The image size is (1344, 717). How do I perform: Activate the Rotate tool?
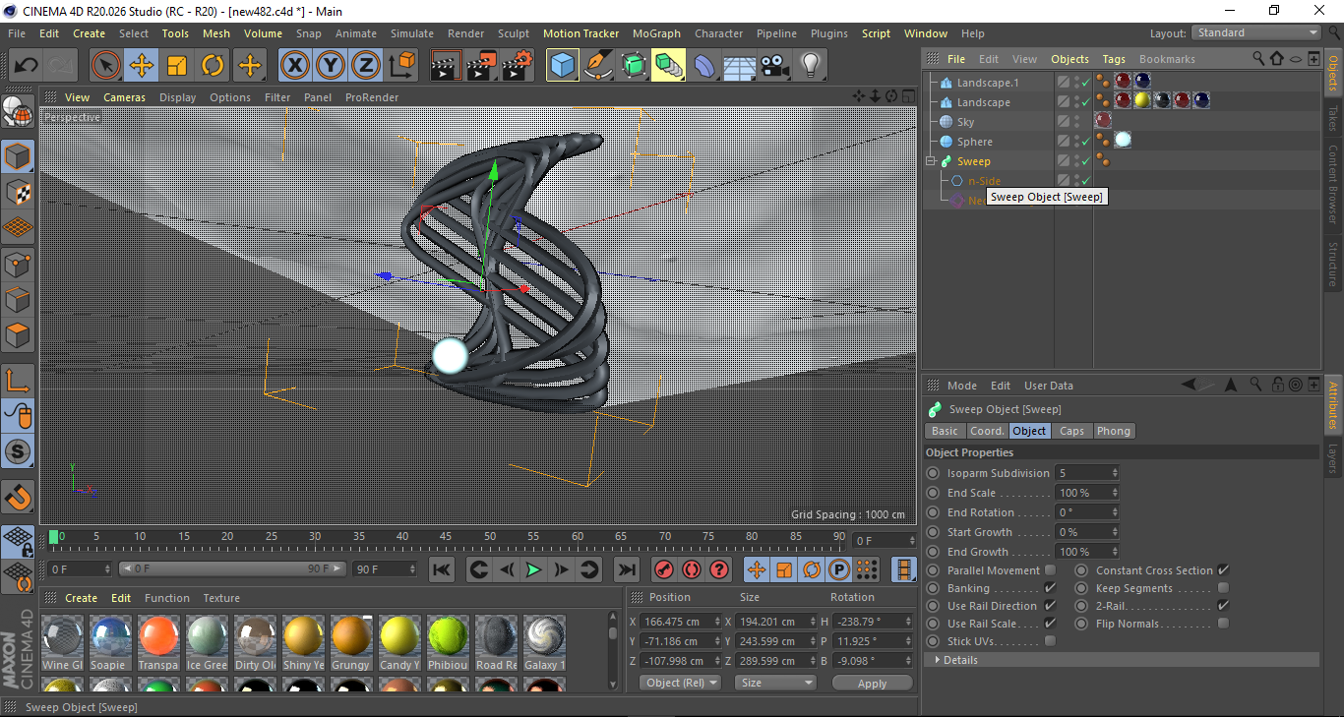click(x=213, y=66)
